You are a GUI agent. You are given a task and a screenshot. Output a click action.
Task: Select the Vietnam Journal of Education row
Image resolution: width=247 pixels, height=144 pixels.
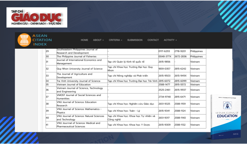pyautogui.click(x=73, y=85)
